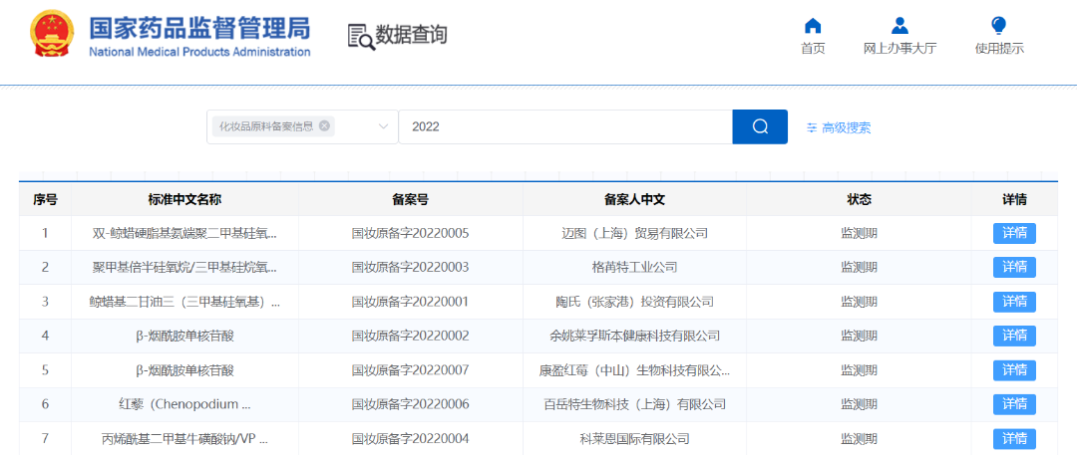The image size is (1077, 455).
Task: Click the 标准中文名称 column header
Action: pos(184,199)
